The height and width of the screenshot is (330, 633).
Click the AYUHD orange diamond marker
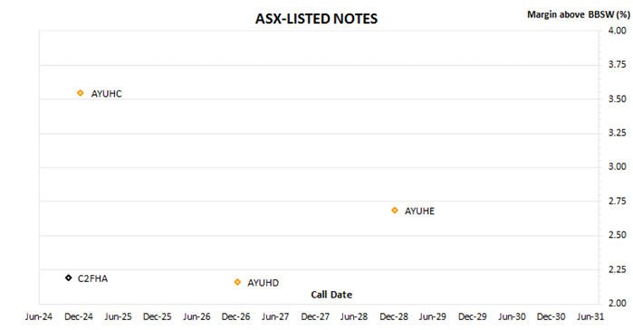pyautogui.click(x=237, y=282)
